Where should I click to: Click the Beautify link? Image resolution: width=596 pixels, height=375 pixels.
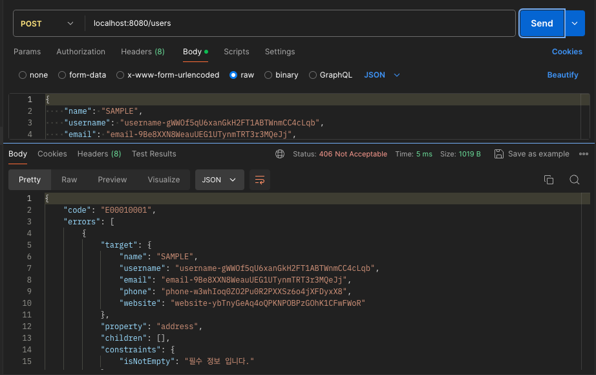click(562, 75)
